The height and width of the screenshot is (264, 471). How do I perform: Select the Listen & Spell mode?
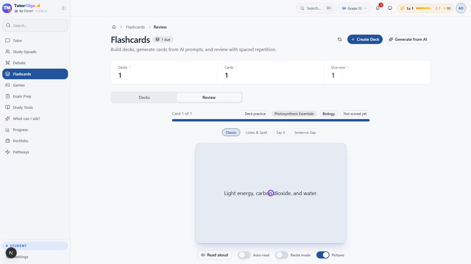coord(256,133)
